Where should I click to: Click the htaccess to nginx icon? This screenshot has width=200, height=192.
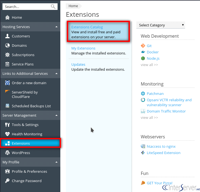tap(143, 146)
